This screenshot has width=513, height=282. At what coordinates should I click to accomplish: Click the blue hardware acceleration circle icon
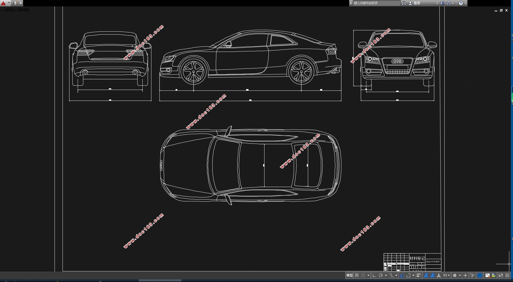pyautogui.click(x=480, y=275)
